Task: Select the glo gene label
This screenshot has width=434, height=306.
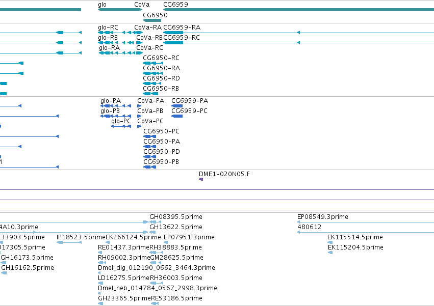Action: click(x=102, y=5)
